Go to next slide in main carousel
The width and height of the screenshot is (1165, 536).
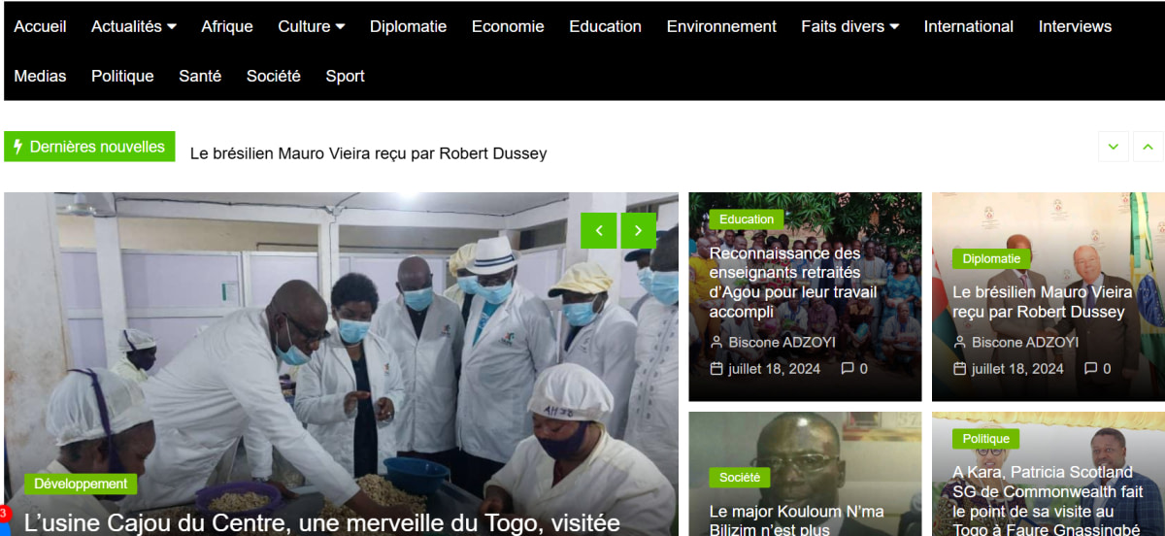638,230
